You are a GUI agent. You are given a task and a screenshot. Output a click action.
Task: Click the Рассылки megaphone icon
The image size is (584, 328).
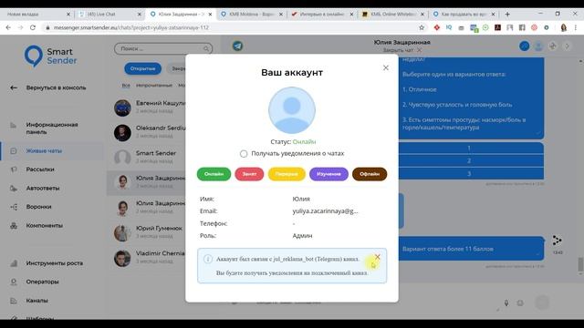tap(14, 169)
